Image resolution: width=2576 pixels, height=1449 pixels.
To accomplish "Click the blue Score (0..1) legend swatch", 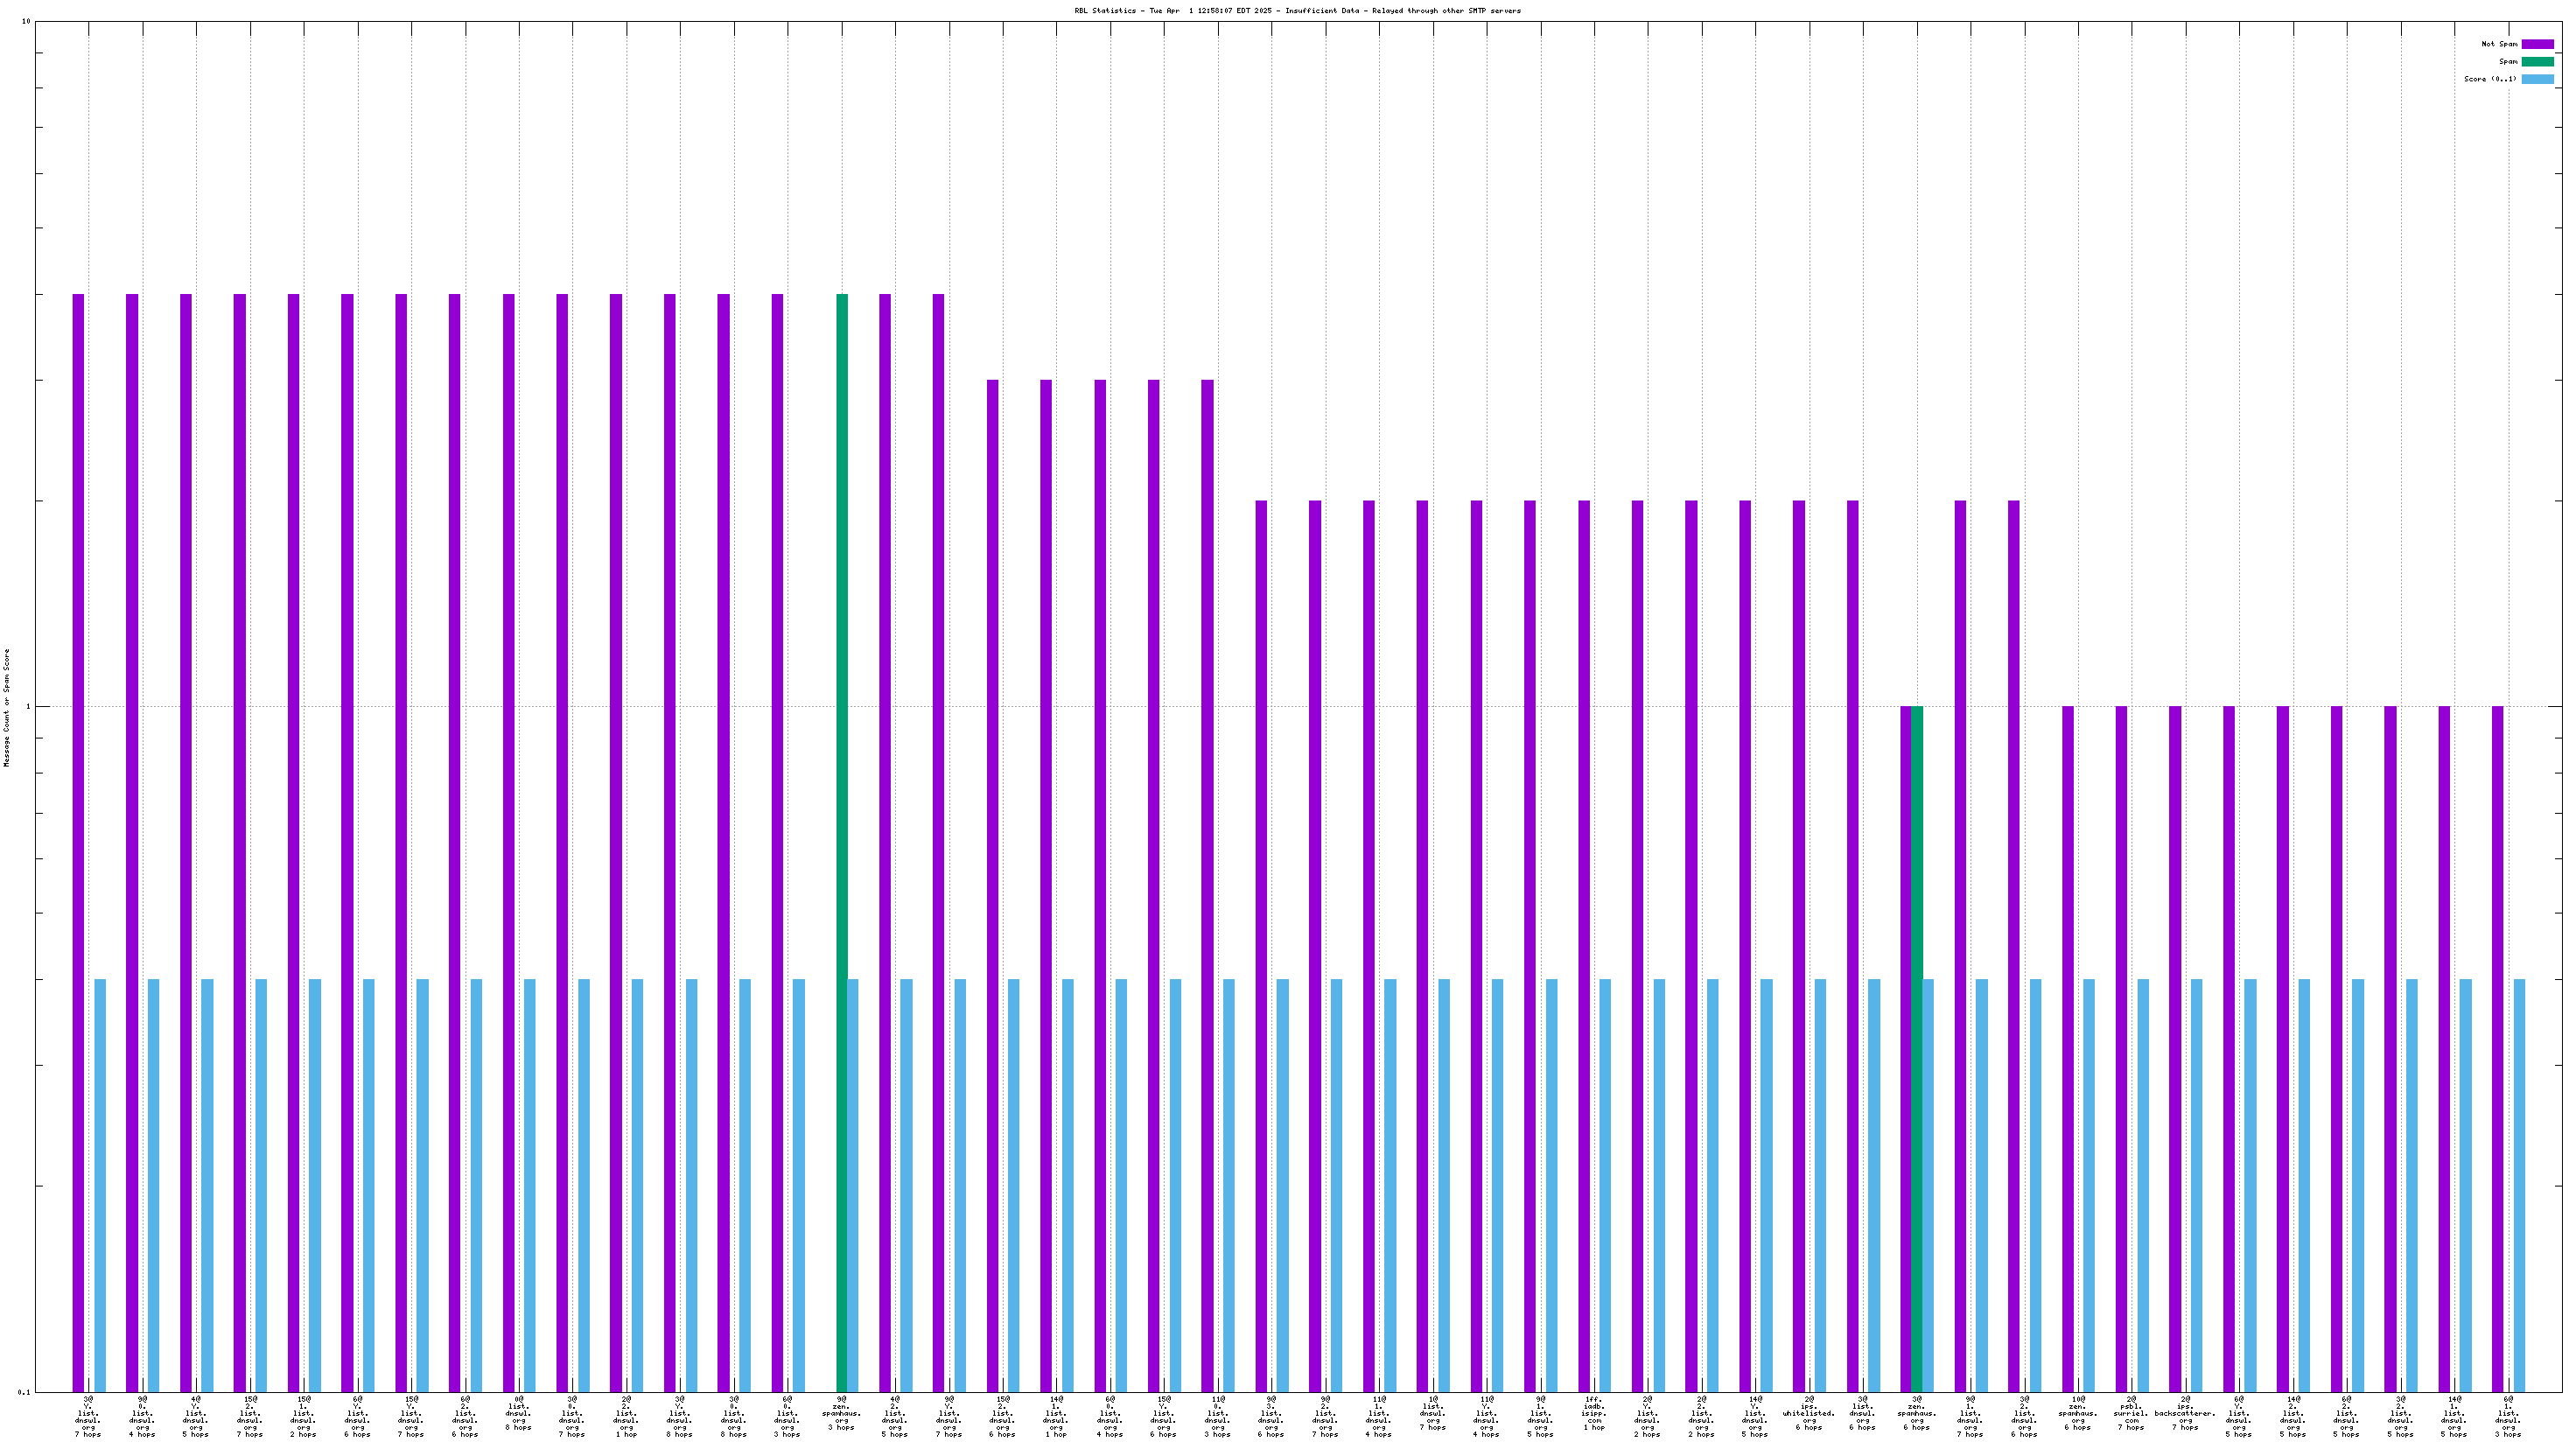I will pyautogui.click(x=2537, y=79).
